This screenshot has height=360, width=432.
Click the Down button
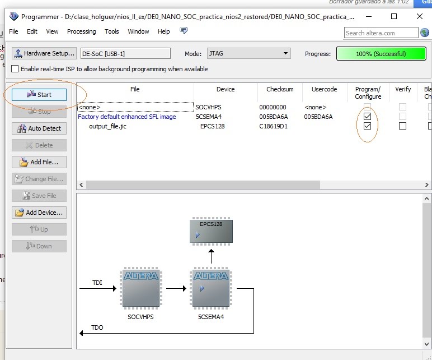click(39, 246)
